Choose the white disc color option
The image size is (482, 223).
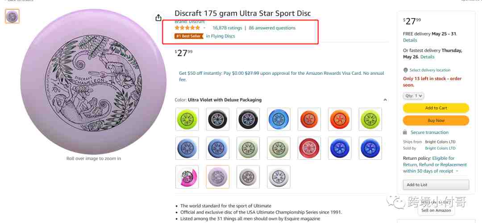tap(278, 177)
